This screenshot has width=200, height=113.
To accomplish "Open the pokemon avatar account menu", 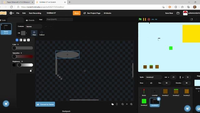I will pyautogui.click(x=185, y=13).
